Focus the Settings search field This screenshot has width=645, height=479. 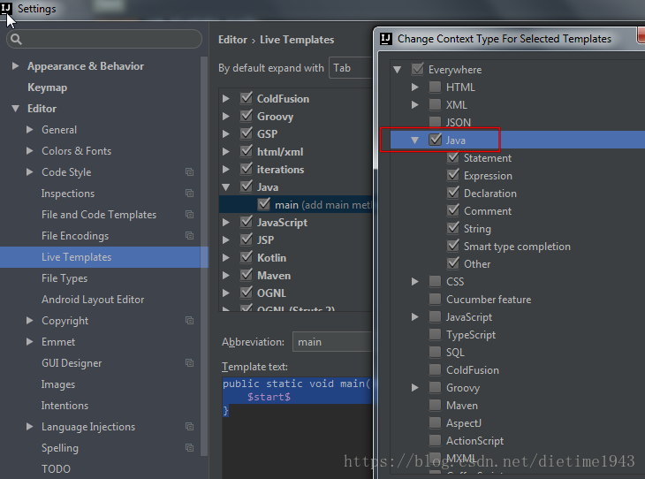tap(104, 39)
